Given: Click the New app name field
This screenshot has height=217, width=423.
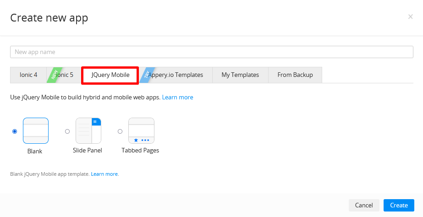Looking at the screenshot, I should [212, 52].
